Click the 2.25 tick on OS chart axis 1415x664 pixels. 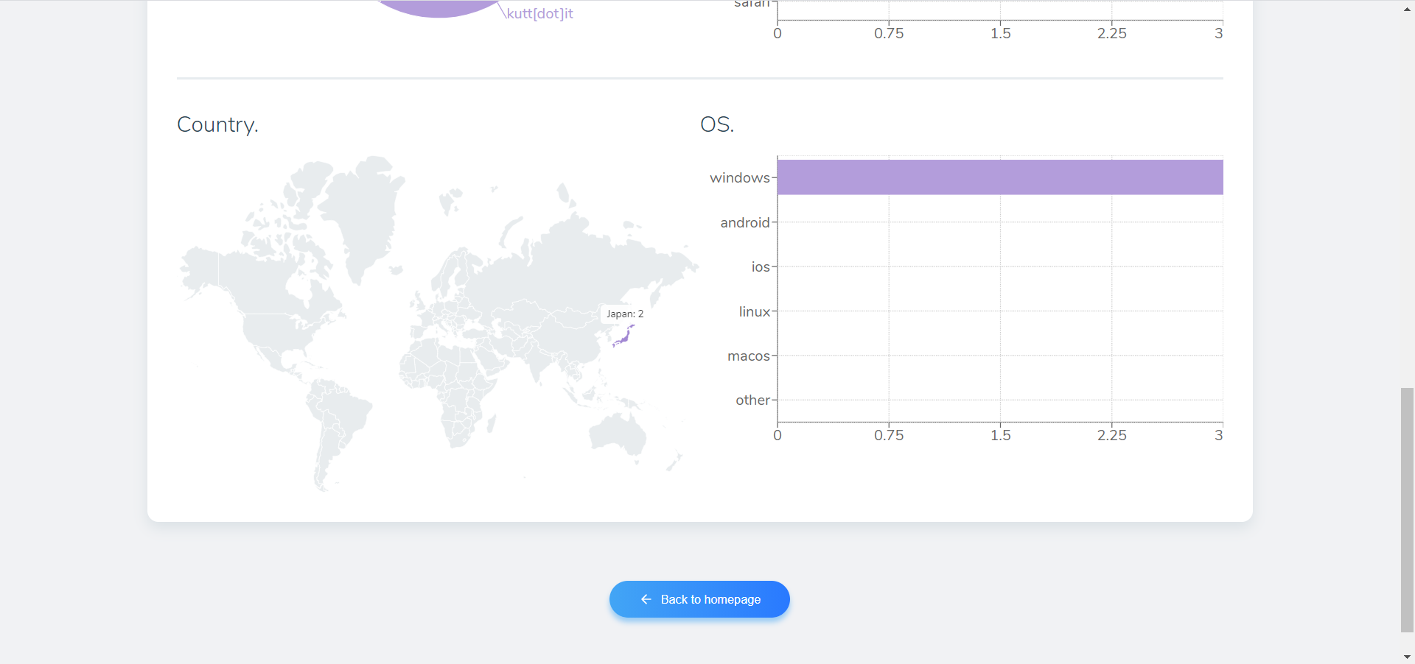pyautogui.click(x=1111, y=435)
